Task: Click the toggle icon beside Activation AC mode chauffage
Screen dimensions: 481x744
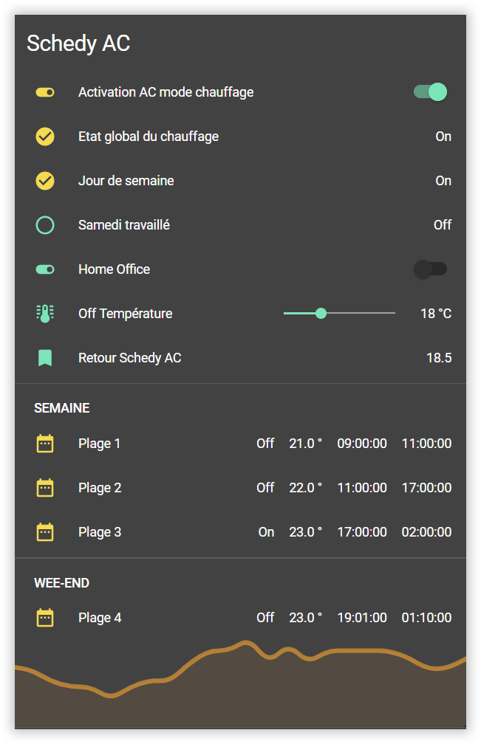Action: click(x=45, y=92)
